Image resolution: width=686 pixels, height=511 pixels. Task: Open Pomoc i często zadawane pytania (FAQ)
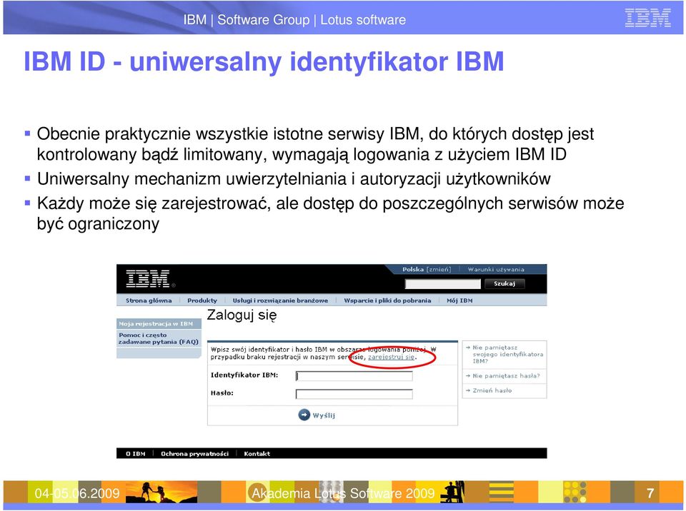[159, 338]
